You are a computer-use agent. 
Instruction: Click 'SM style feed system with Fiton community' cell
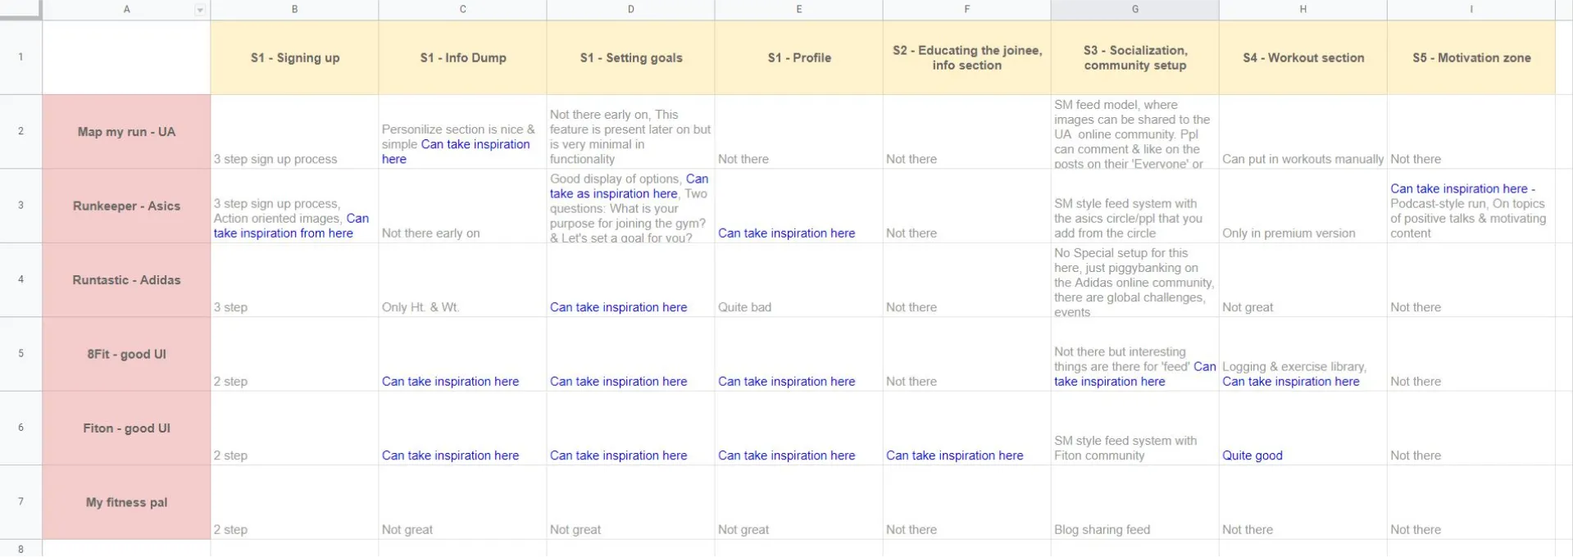click(x=1134, y=428)
